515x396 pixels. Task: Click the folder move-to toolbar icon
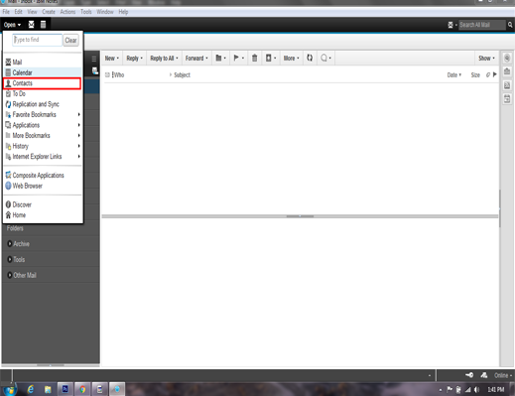point(220,59)
